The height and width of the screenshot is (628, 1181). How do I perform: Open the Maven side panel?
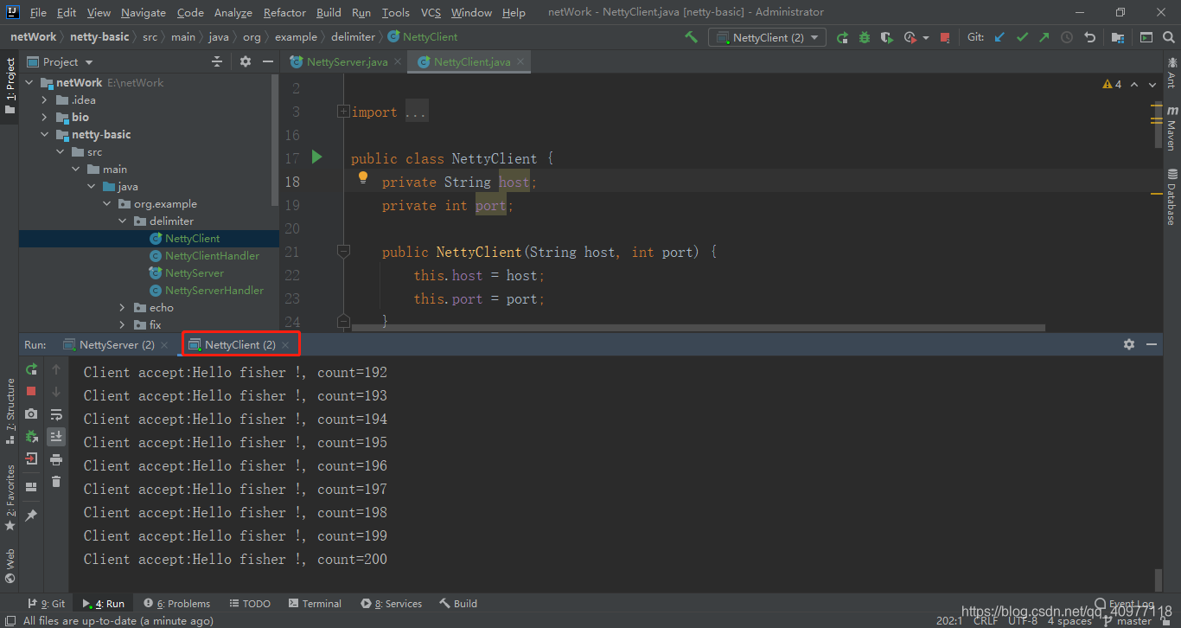[1171, 128]
